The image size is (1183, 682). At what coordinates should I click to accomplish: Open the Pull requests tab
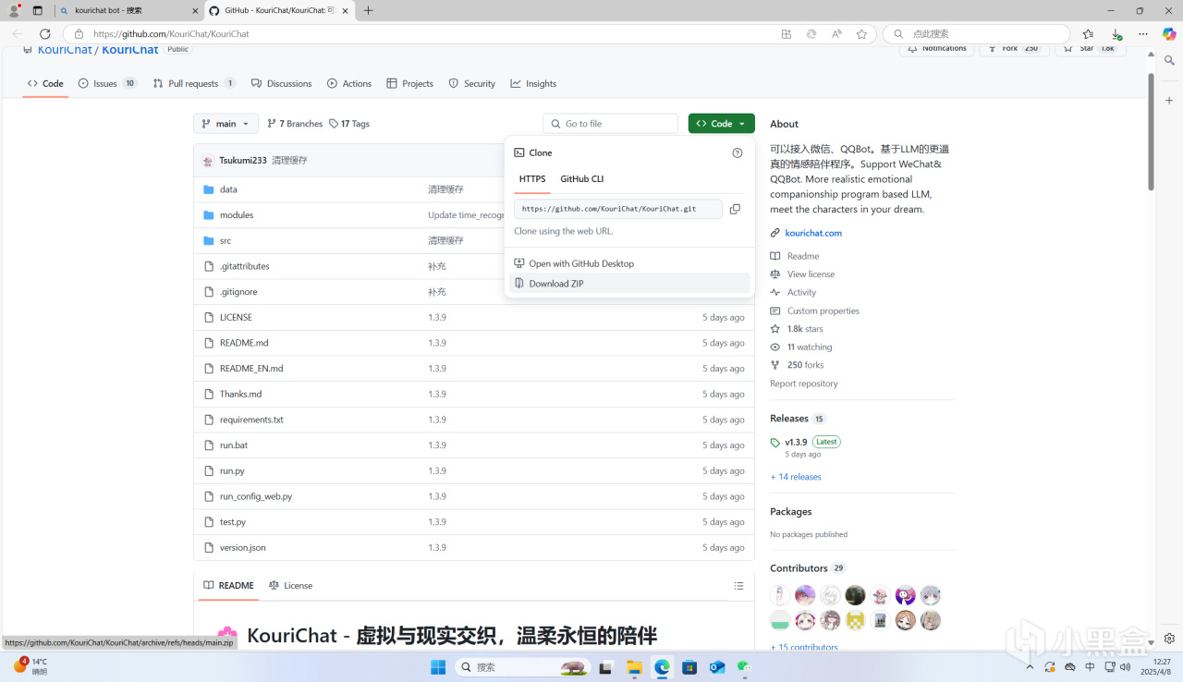coord(194,83)
